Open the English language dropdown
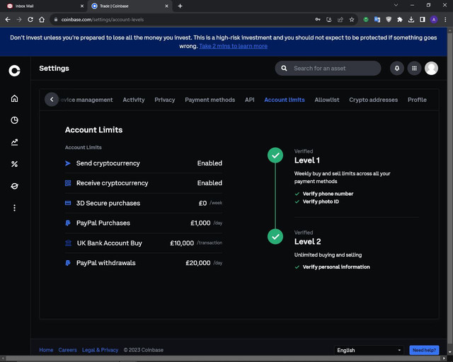453x362 pixels. (369, 350)
